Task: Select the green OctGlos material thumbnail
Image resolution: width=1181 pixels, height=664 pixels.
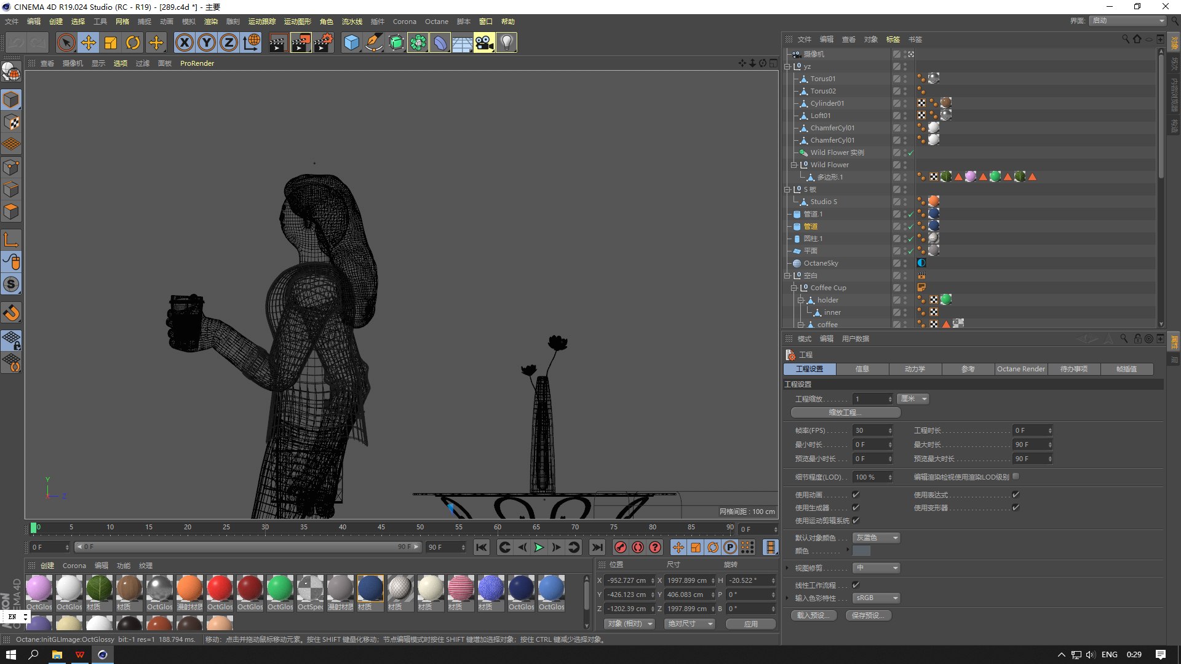Action: (x=280, y=588)
